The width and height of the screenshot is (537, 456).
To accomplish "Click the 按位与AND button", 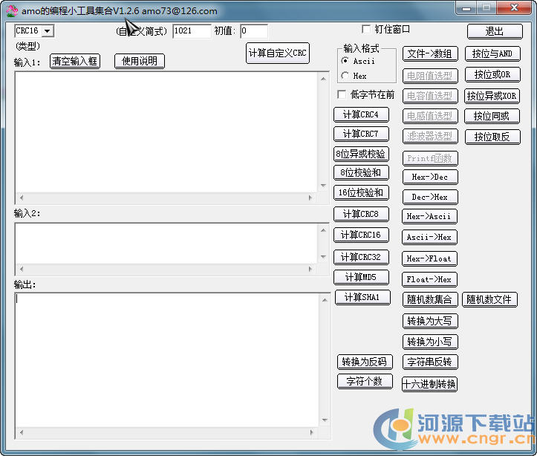I will [x=492, y=53].
